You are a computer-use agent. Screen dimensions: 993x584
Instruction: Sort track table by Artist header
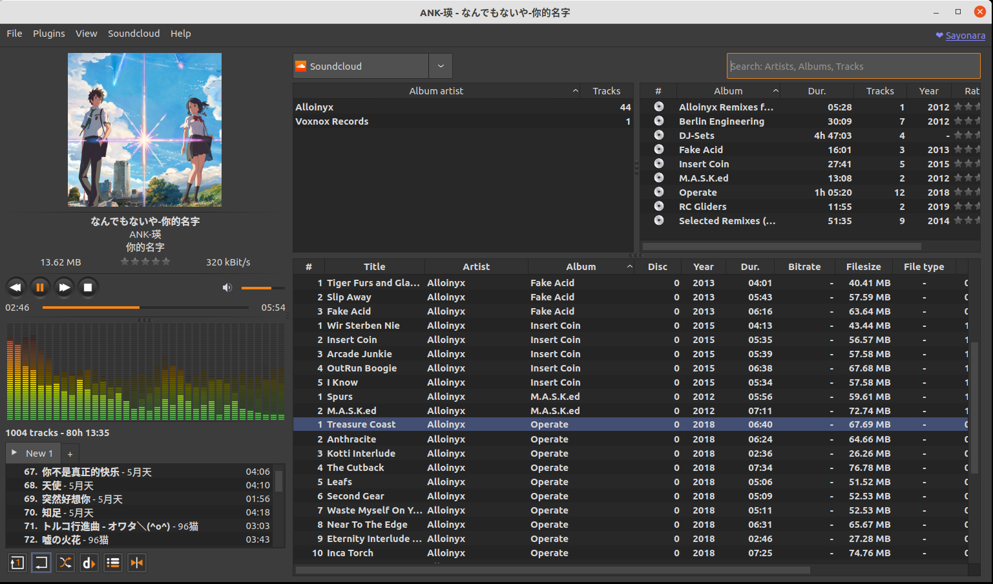point(476,267)
